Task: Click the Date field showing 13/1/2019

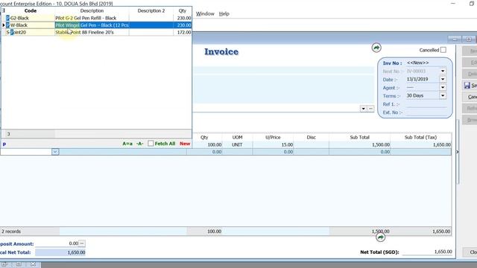Action: click(x=423, y=80)
